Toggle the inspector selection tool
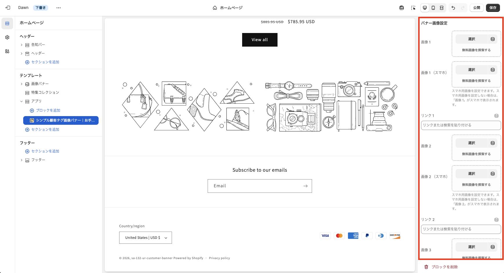Screen dimensions: 504x273 [413, 8]
